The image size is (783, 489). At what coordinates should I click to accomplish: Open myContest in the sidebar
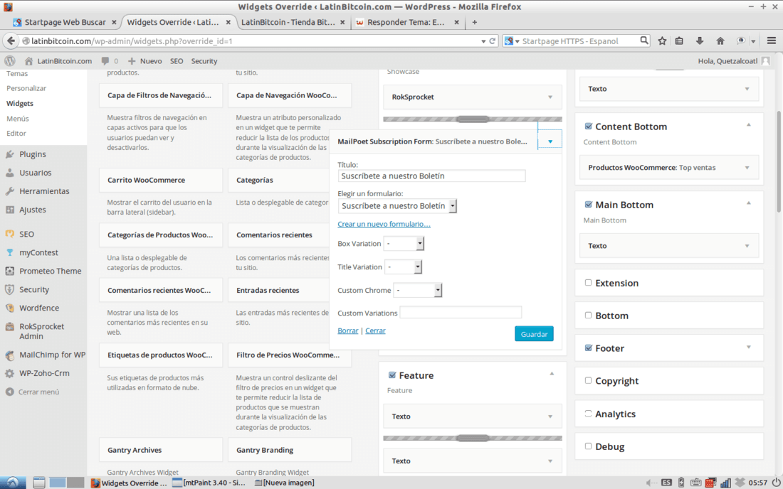[x=38, y=252]
